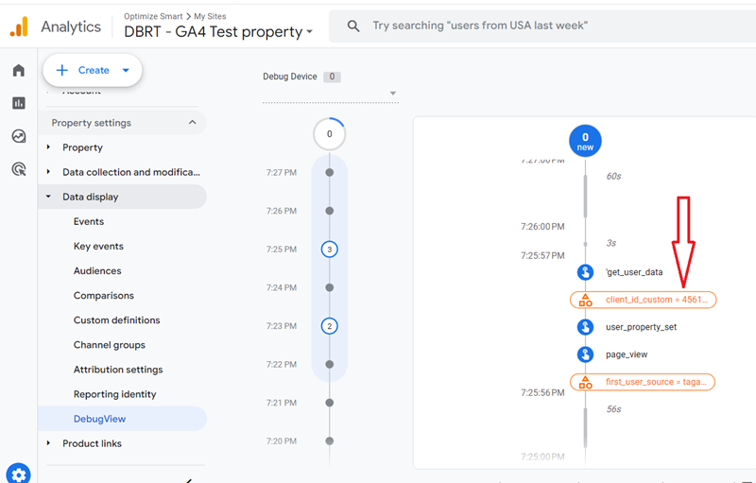Open Attribution settings
The width and height of the screenshot is (756, 483).
[118, 370]
